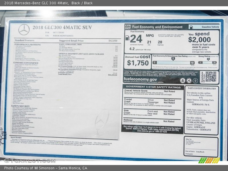Viewport: 228px width, 171px height.
Task: Click the 'Frontal Crash' label
Action: coord(128,100)
